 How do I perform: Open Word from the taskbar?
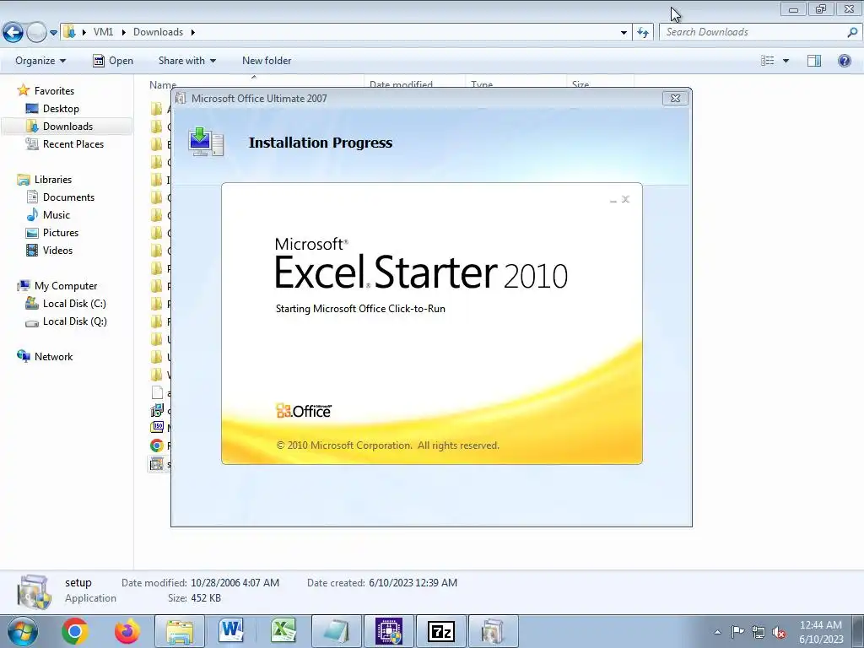(x=231, y=631)
